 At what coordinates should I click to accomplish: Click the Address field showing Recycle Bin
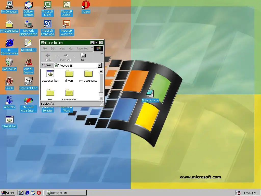78,66
